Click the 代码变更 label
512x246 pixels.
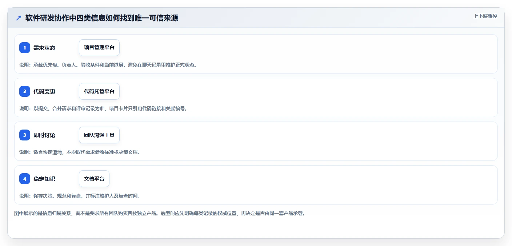44,91
